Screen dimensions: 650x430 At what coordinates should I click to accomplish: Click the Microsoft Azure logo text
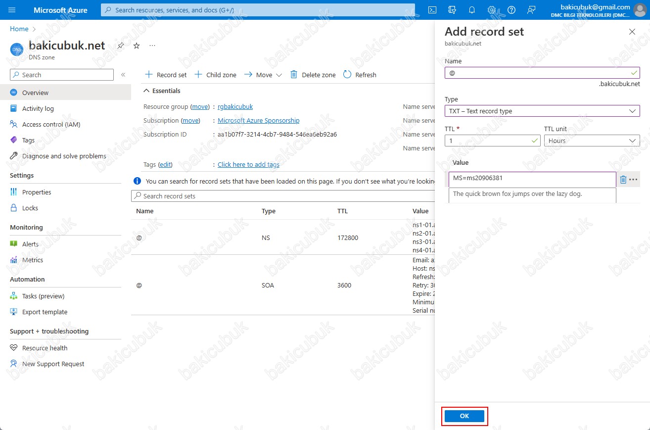[60, 10]
